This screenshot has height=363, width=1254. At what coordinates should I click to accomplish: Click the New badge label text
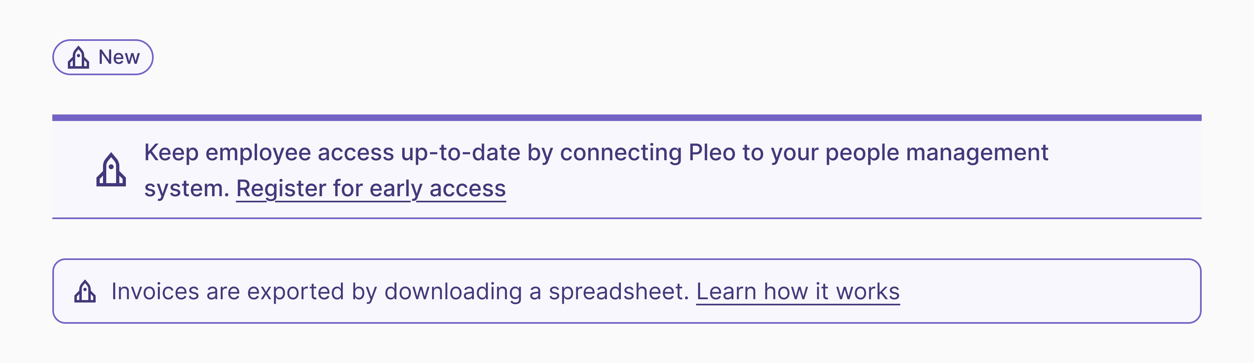[119, 57]
